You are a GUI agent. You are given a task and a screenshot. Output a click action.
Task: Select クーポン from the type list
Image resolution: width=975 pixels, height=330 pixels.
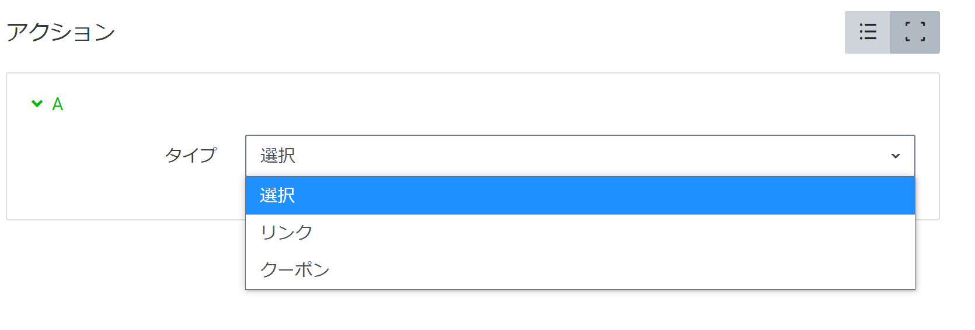point(579,269)
